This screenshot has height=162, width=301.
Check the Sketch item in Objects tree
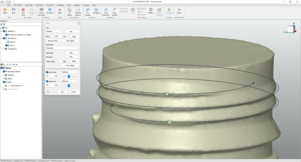(6, 42)
